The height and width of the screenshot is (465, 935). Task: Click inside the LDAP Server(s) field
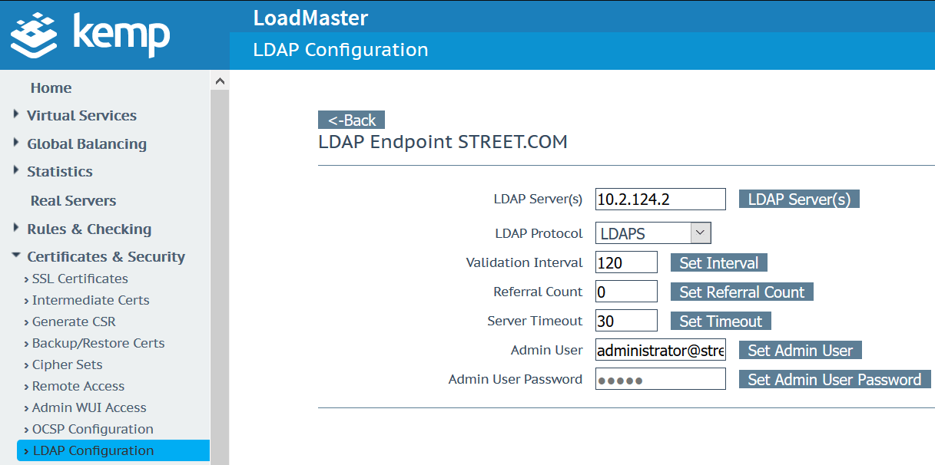coord(659,199)
